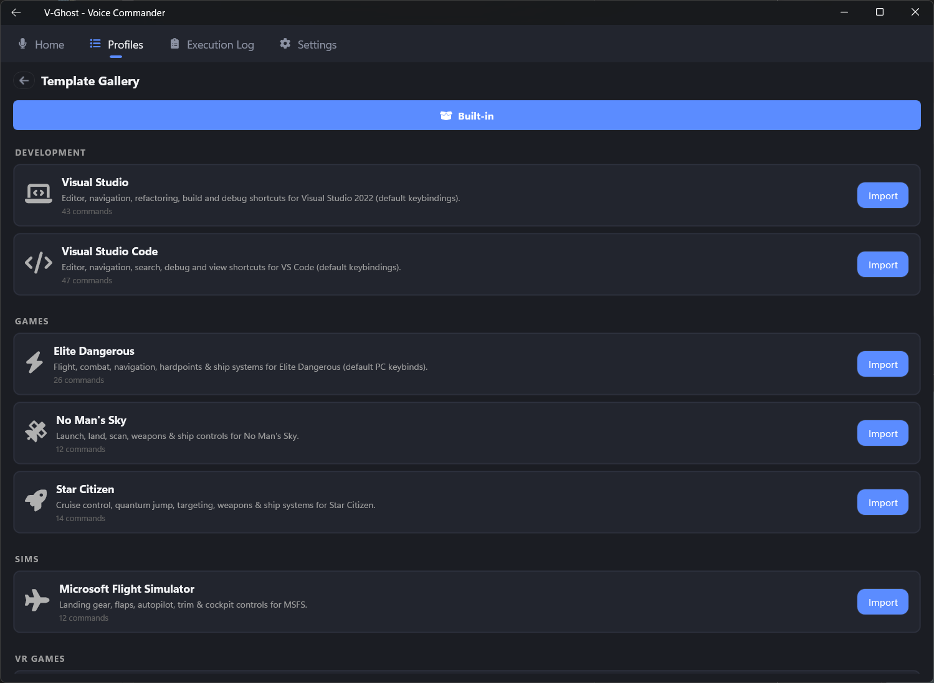Image resolution: width=934 pixels, height=683 pixels.
Task: Click the Microsoft Flight Simulator airplane icon
Action: click(x=37, y=600)
